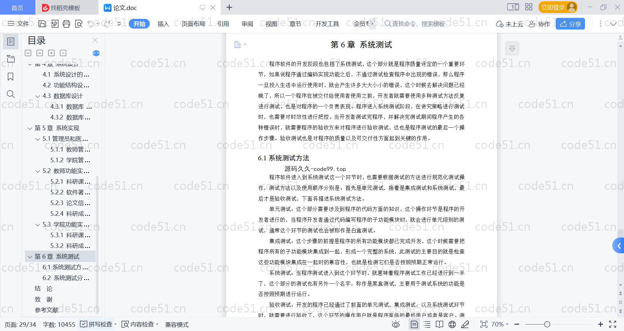Select the 引用 ribbon tab
This screenshot has width=624, height=331.
pyautogui.click(x=223, y=24)
